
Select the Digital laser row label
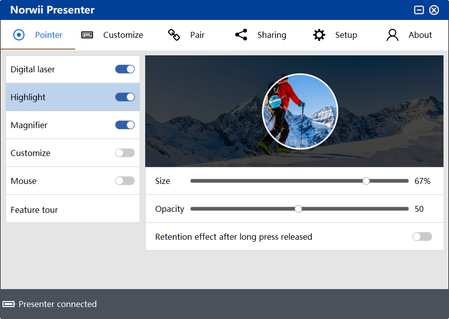tap(32, 69)
